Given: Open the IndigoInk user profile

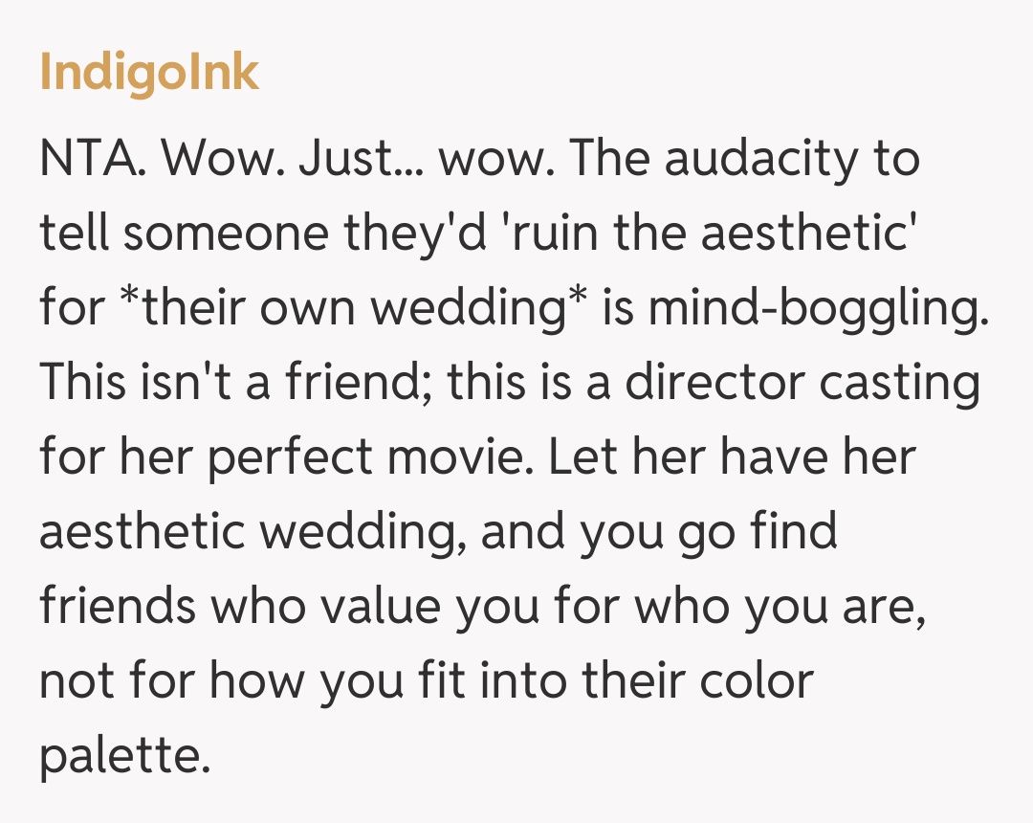Looking at the screenshot, I should click(x=149, y=74).
